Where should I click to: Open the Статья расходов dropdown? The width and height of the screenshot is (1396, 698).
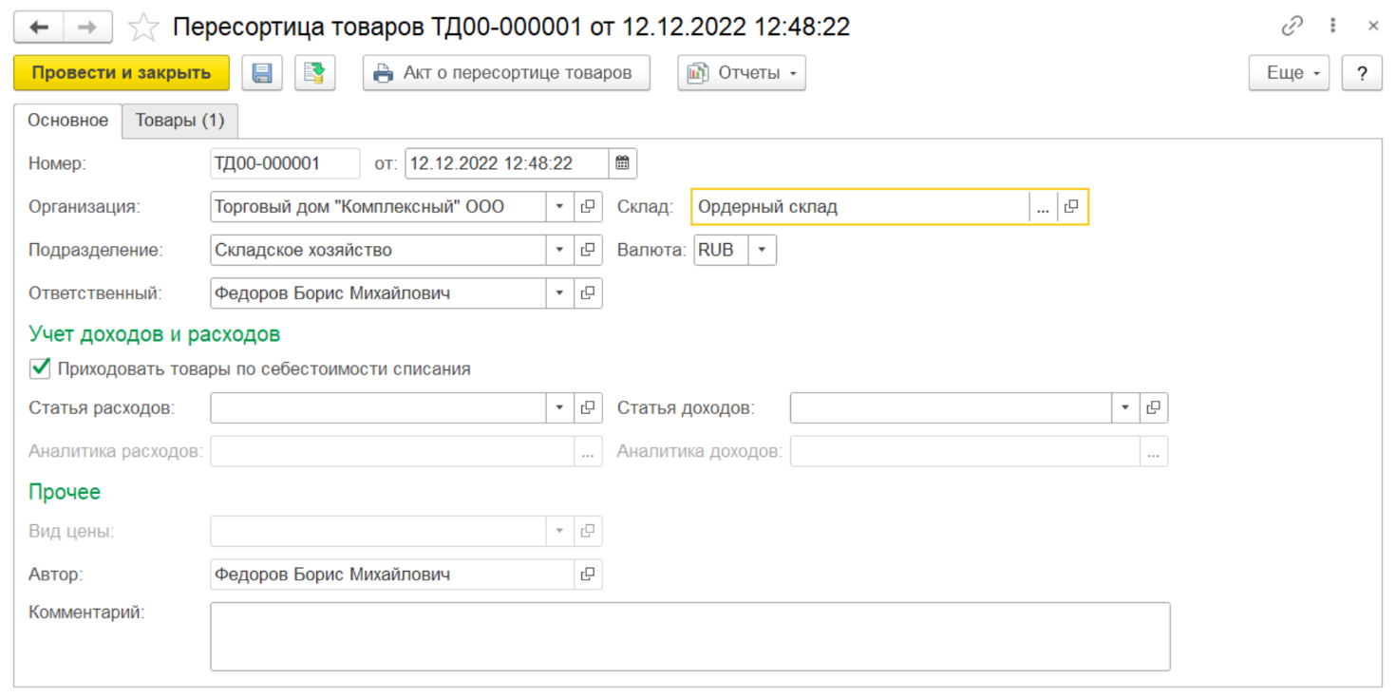click(559, 408)
